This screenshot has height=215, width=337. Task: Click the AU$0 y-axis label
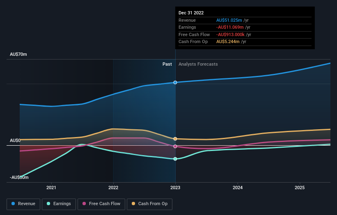tap(15, 140)
